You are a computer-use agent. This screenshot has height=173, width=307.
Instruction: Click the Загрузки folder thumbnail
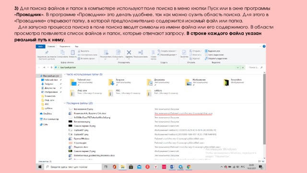pos(111,82)
